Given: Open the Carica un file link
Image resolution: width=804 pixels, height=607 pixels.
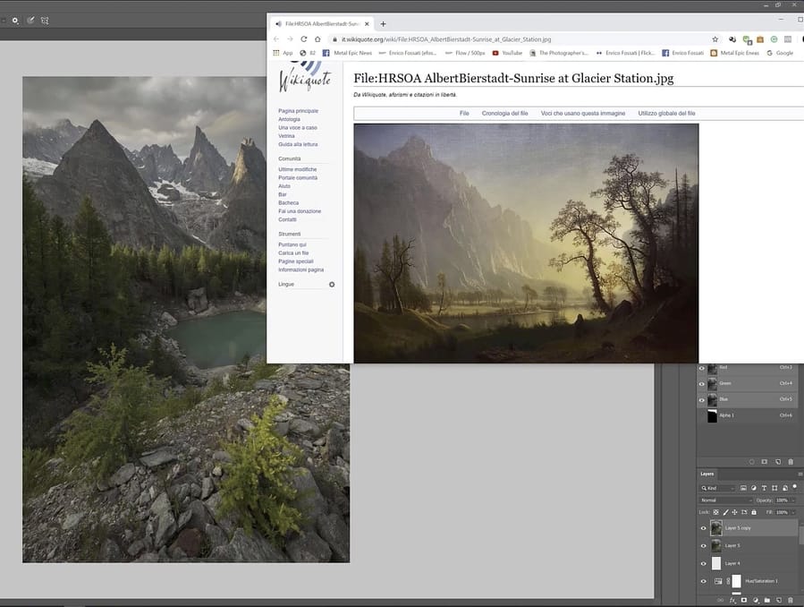Looking at the screenshot, I should [293, 253].
